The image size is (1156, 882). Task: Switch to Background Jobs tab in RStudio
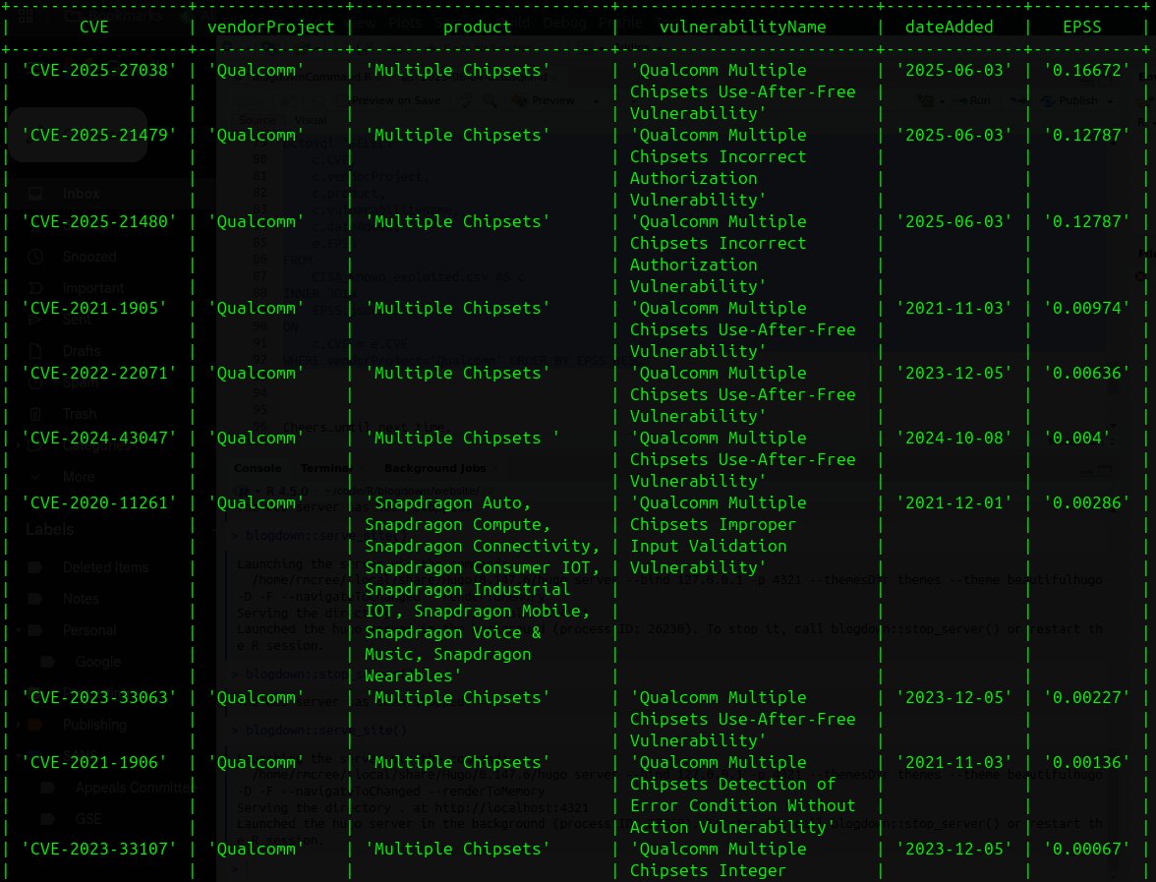click(434, 468)
